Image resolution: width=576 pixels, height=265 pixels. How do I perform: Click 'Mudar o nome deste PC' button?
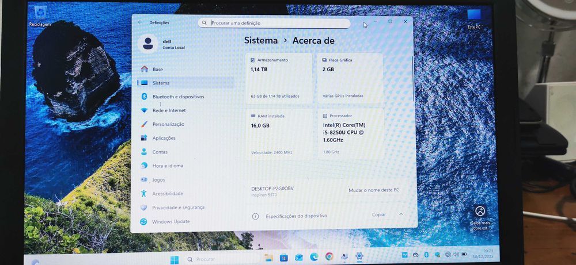point(374,190)
